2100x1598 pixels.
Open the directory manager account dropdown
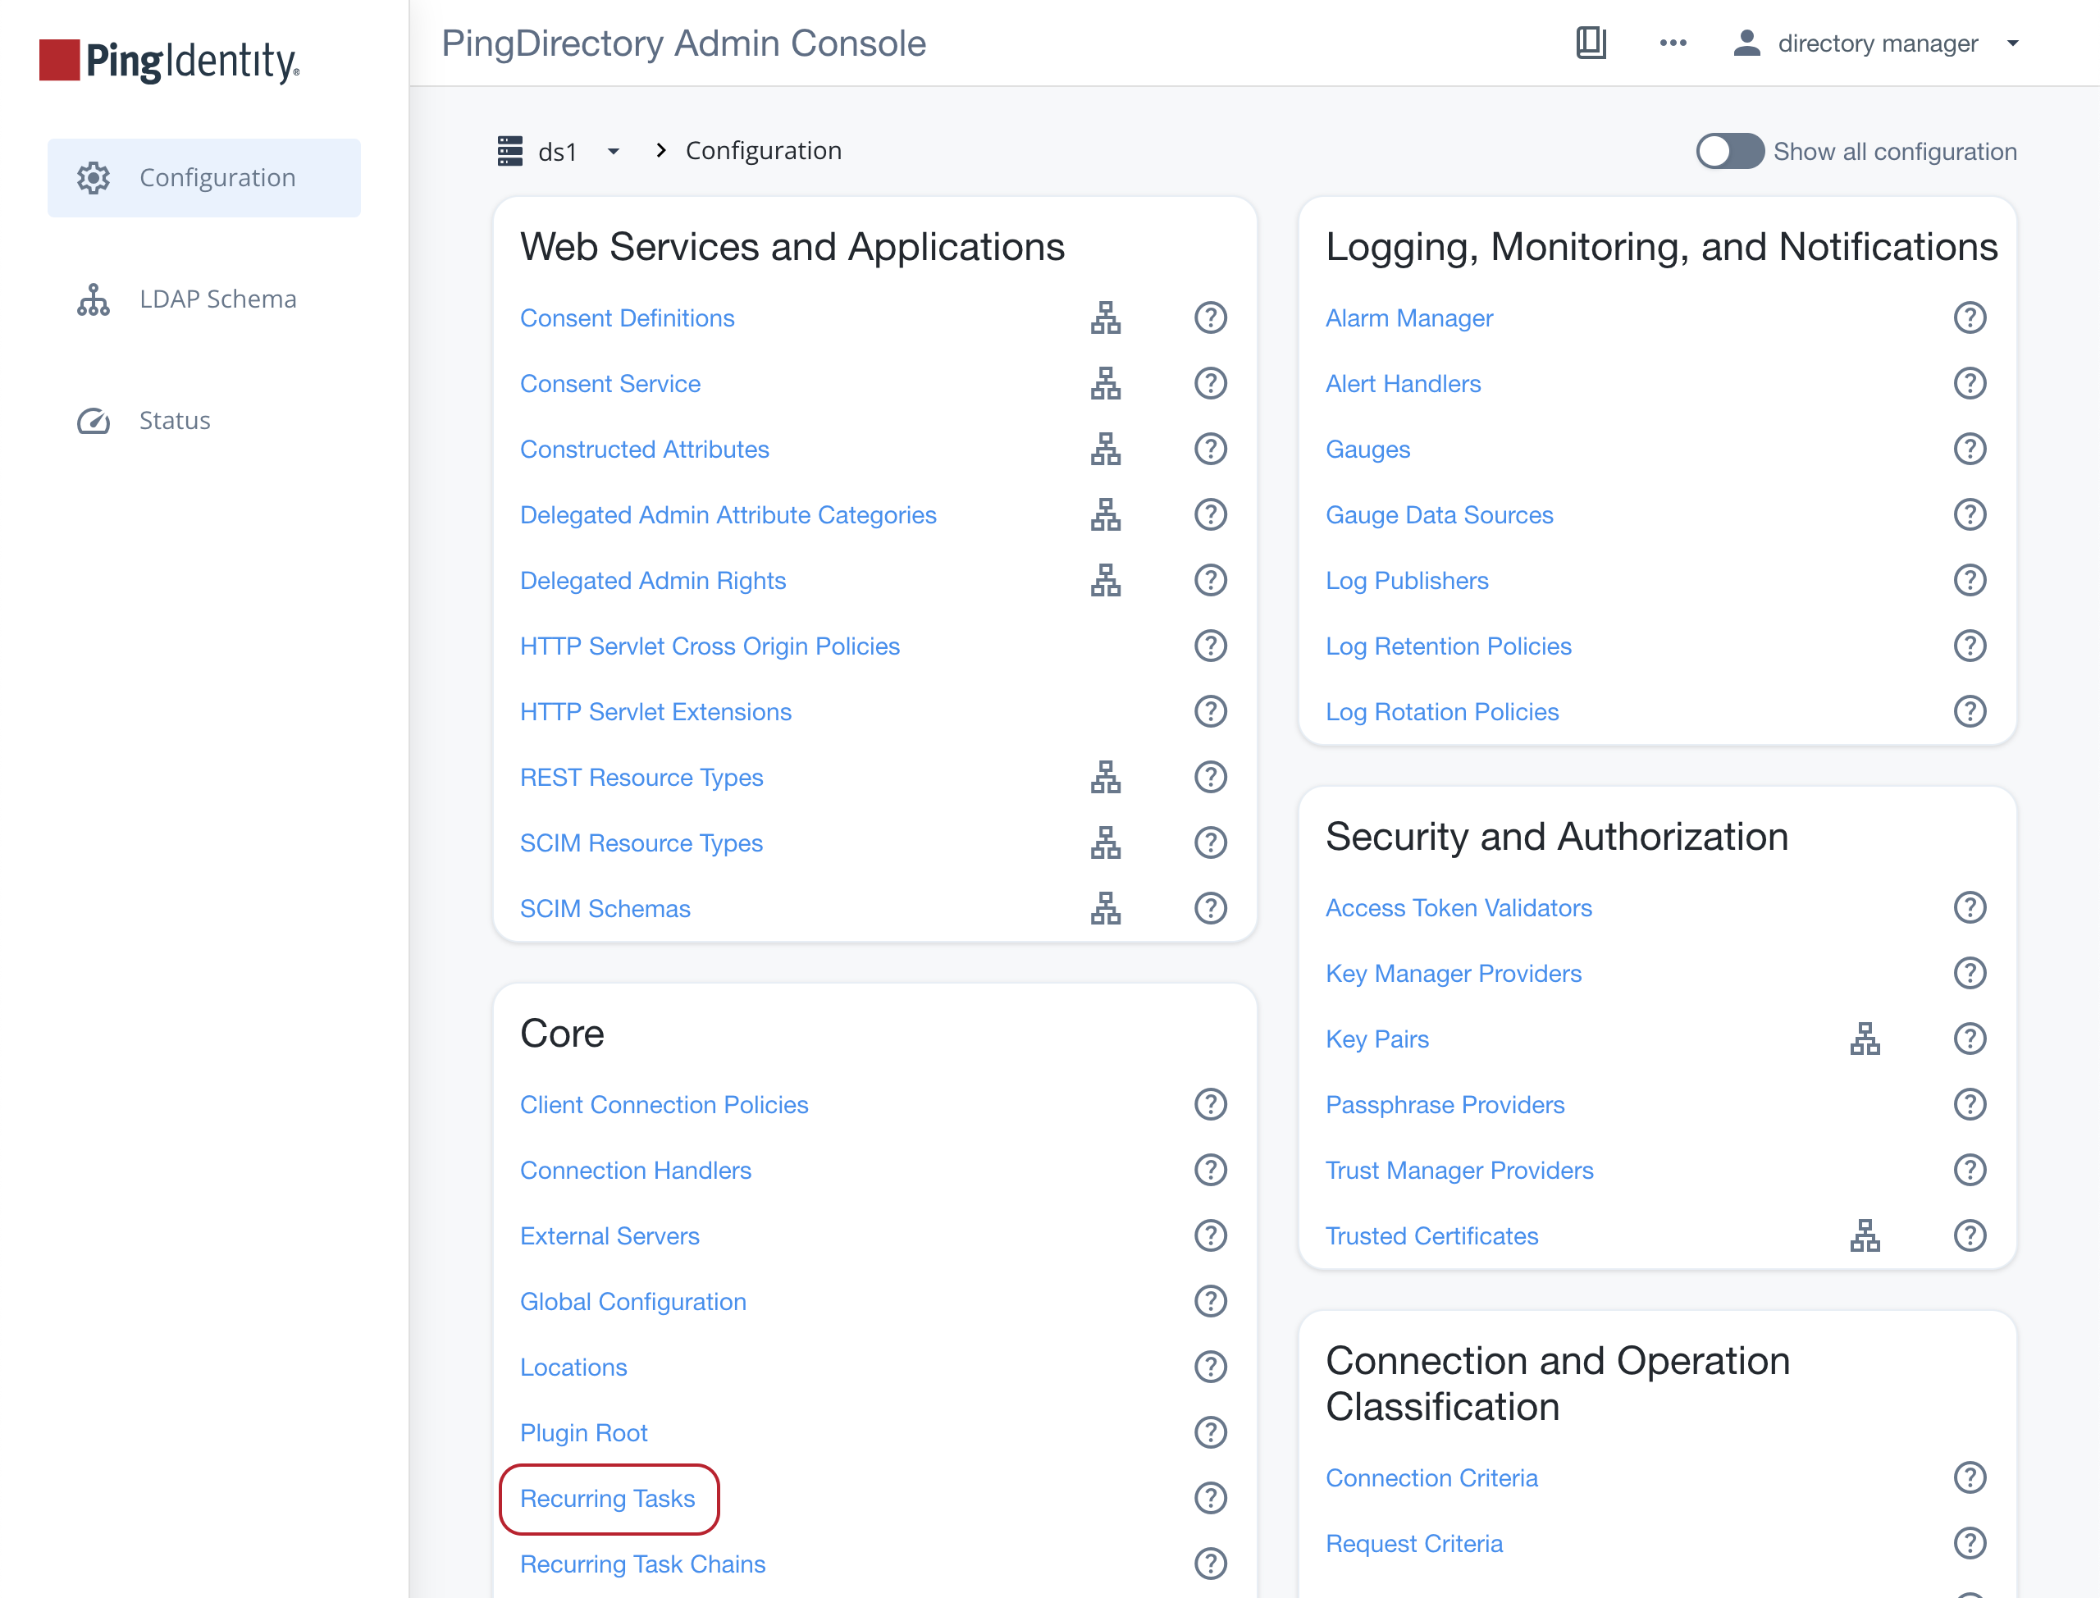coord(2012,43)
